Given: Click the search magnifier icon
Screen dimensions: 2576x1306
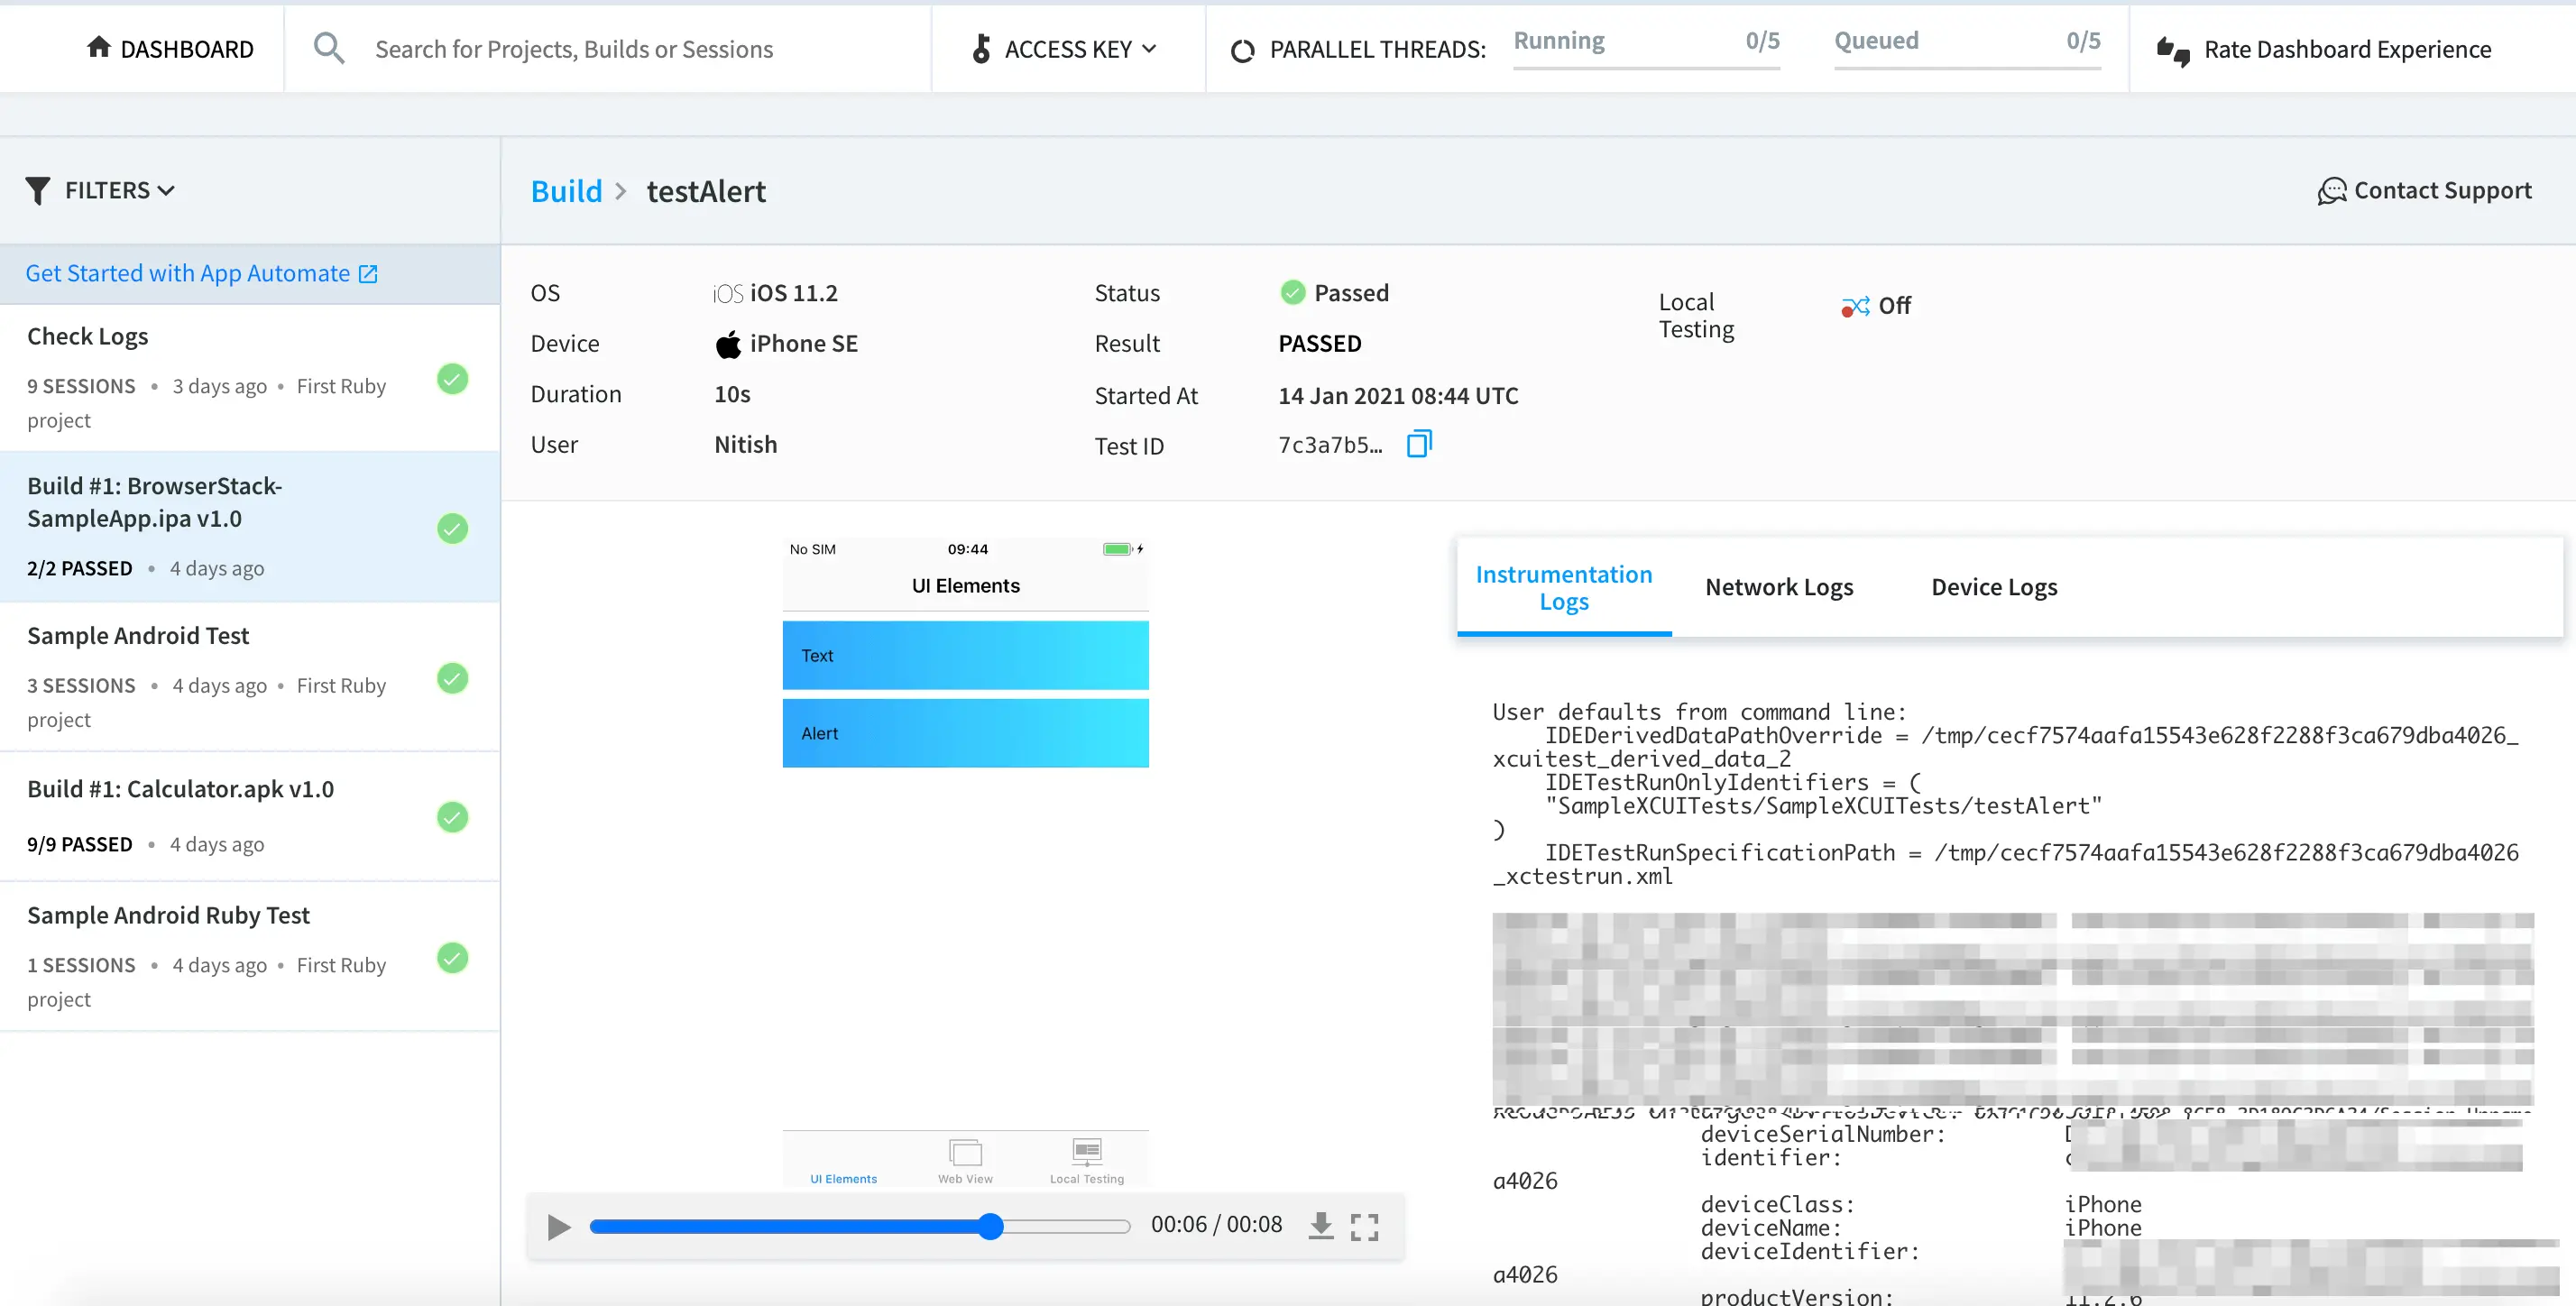Looking at the screenshot, I should [x=328, y=48].
